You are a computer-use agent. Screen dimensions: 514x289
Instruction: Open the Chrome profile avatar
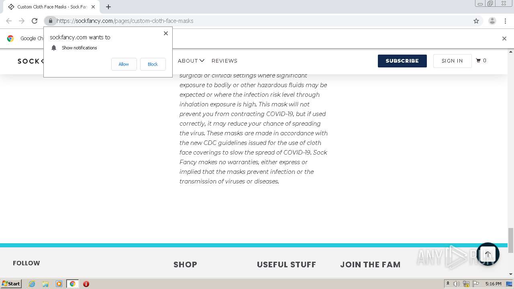(x=492, y=21)
